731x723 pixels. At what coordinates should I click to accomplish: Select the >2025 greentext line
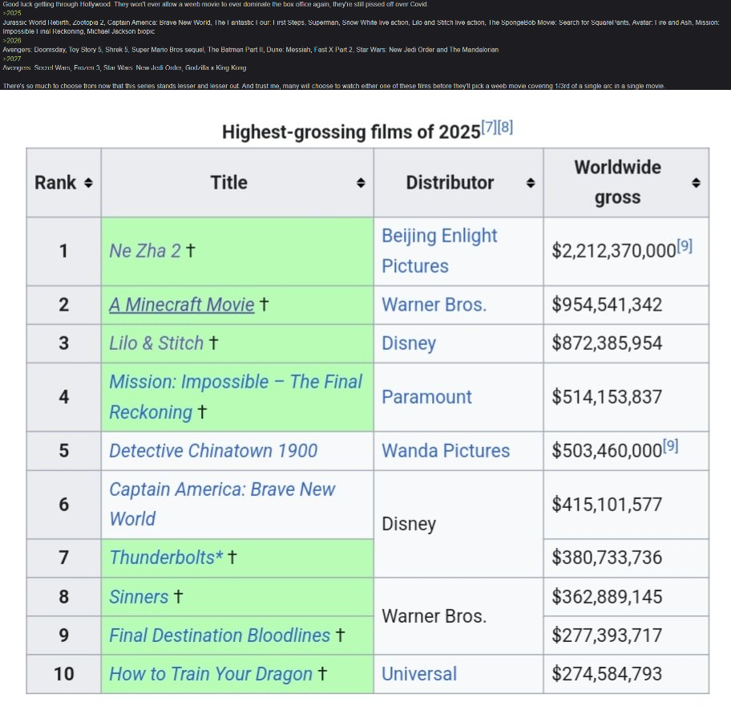point(12,13)
